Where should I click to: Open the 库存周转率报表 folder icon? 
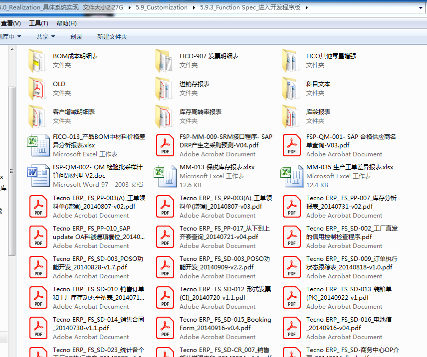pos(164,117)
